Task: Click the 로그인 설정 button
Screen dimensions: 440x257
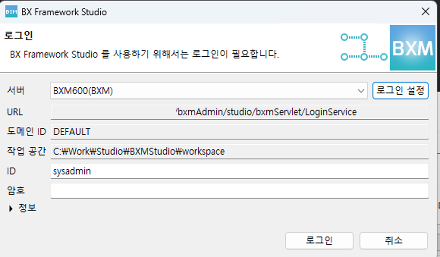Action: point(400,91)
